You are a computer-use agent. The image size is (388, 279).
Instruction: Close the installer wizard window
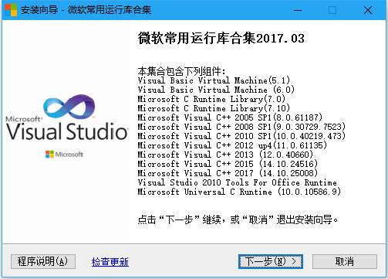coord(368,10)
